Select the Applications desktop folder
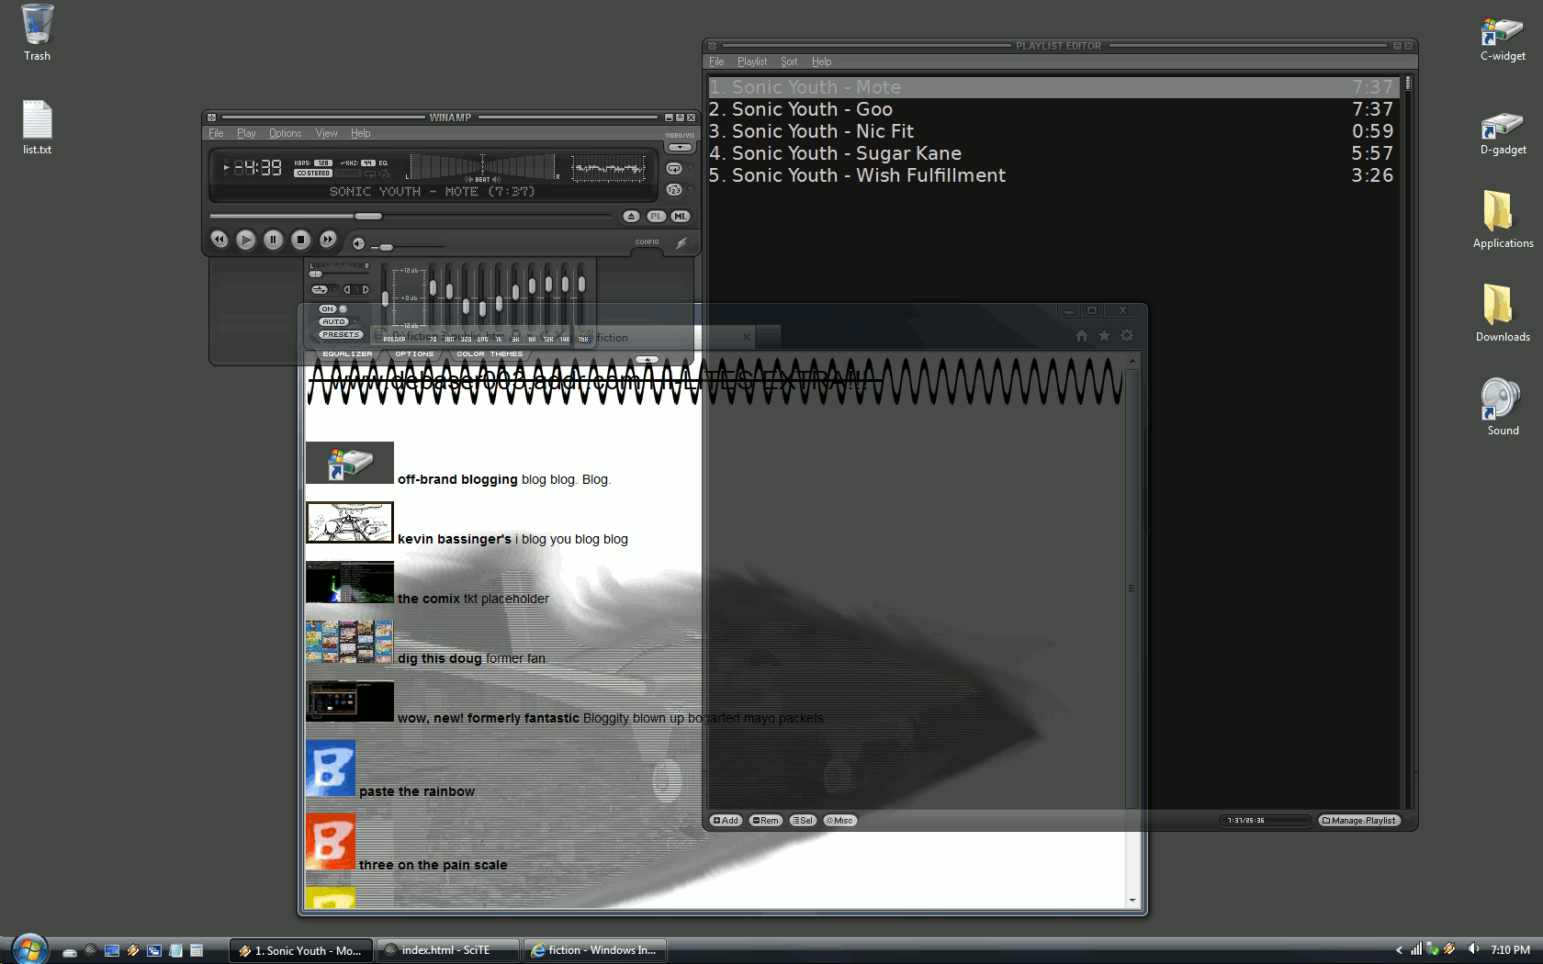1543x964 pixels. 1503,219
